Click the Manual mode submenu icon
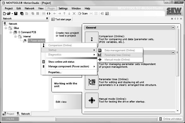Viewport: 185px width, 123px height. 100,59
